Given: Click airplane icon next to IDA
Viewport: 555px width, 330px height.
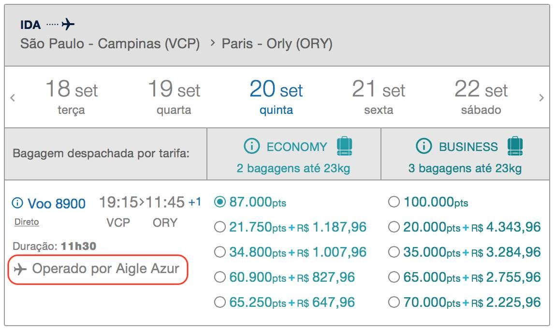Looking at the screenshot, I should coord(68,25).
